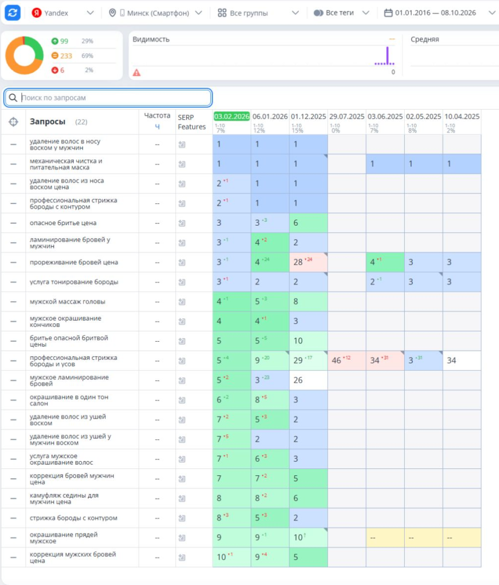The image size is (499, 585).
Task: Open SERP features icon for «опасное бритье цена»
Action: (x=182, y=223)
